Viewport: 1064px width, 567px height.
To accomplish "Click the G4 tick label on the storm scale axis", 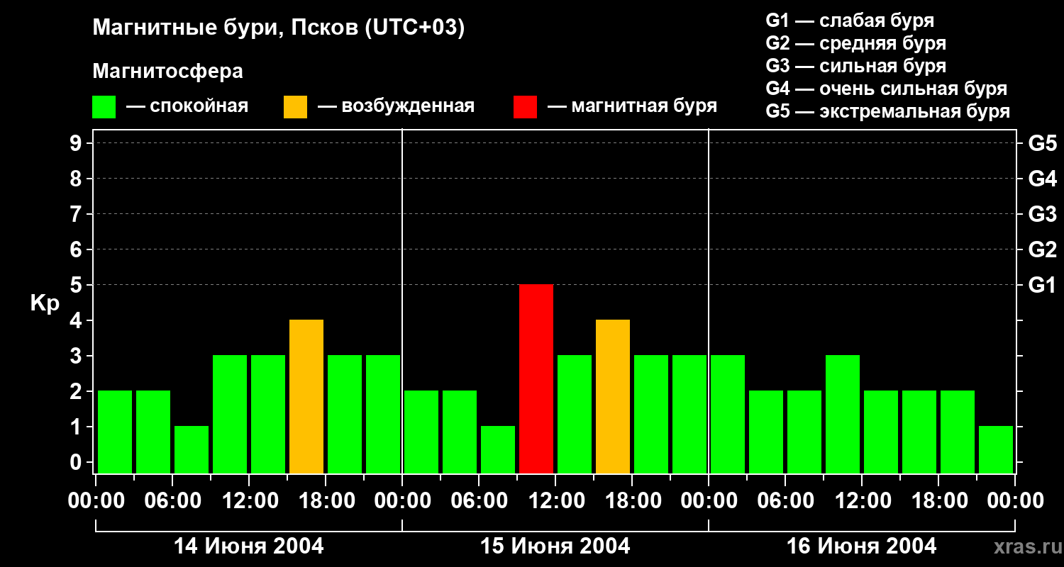I will pyautogui.click(x=1042, y=179).
